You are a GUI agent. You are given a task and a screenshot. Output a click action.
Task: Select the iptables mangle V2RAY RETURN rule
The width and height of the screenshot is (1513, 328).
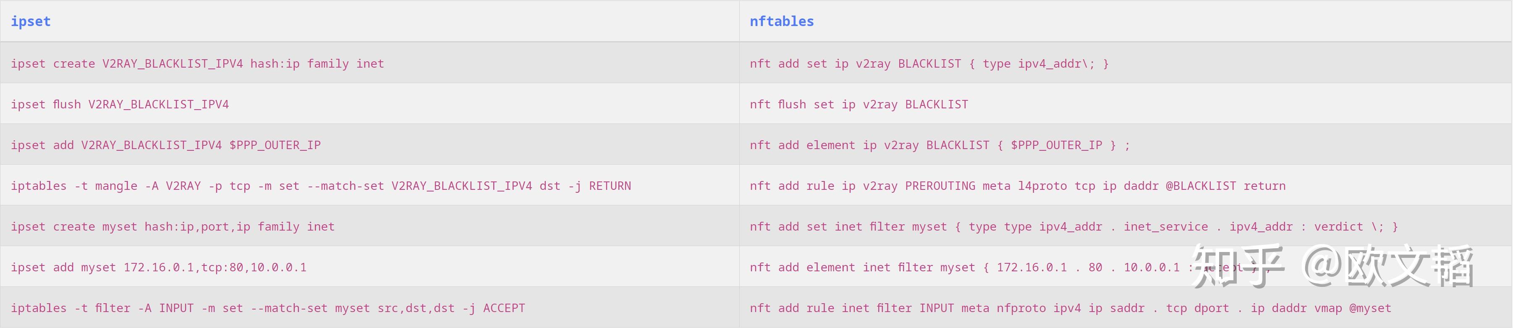click(x=321, y=186)
